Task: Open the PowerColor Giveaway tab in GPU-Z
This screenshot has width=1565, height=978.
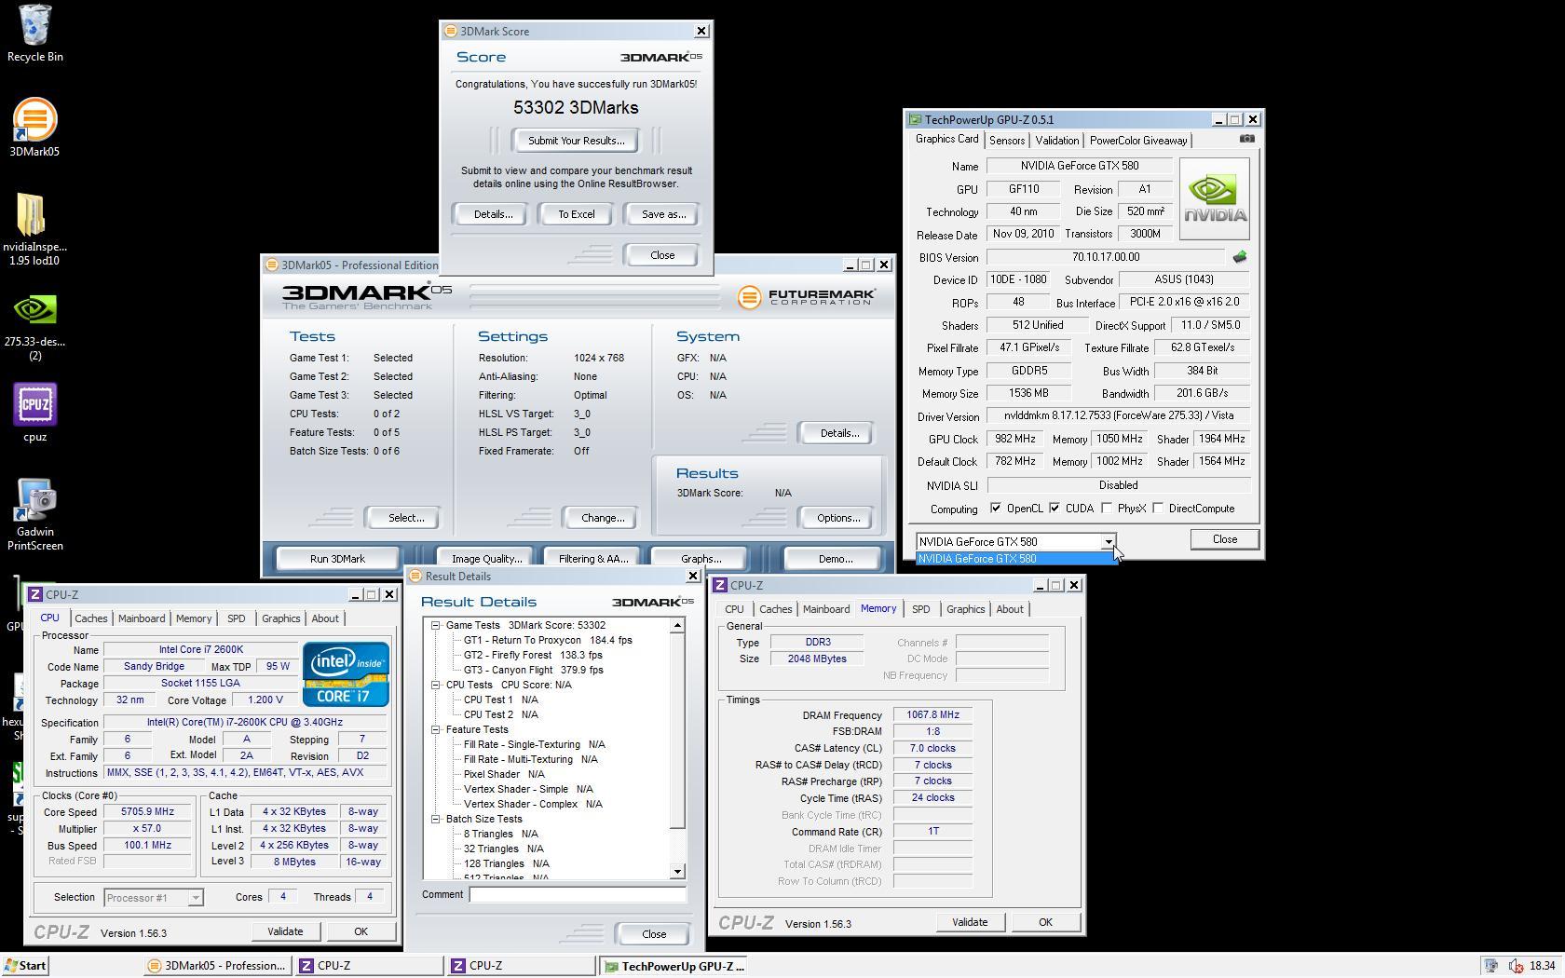Action: (1137, 141)
